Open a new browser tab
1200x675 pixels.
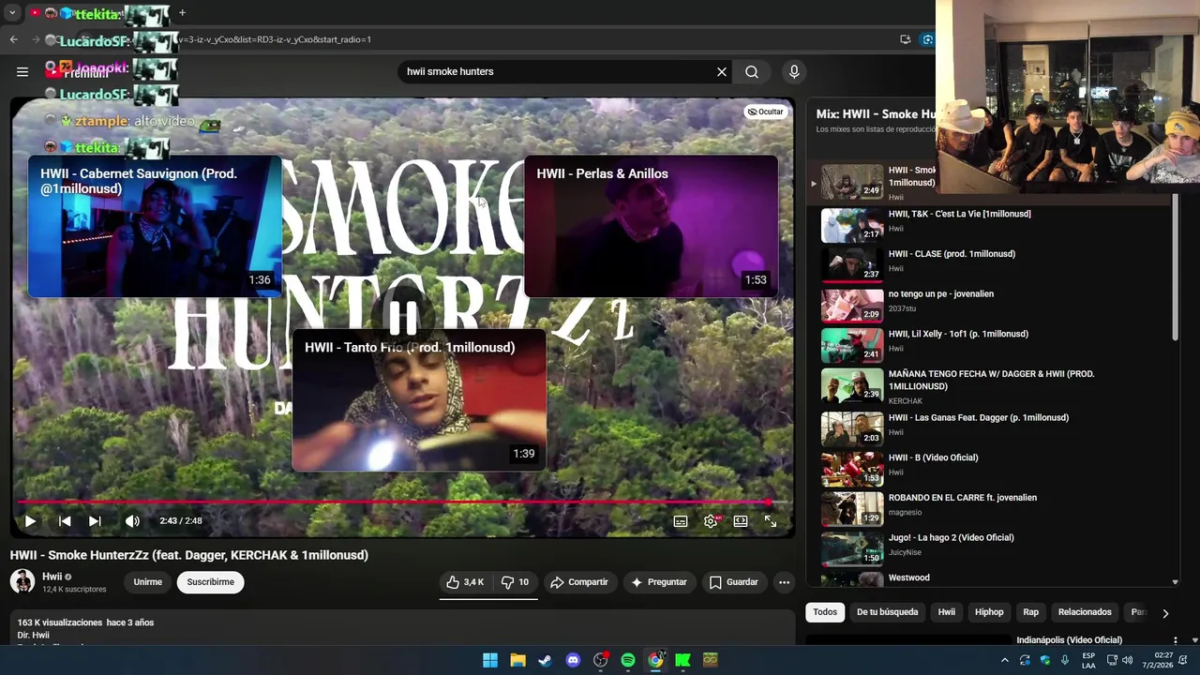pyautogui.click(x=182, y=13)
